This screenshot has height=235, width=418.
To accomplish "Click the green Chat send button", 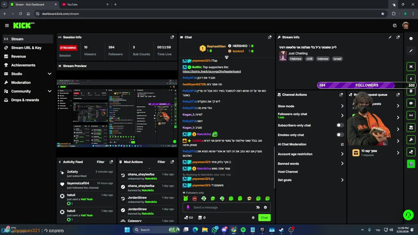I will click(264, 218).
